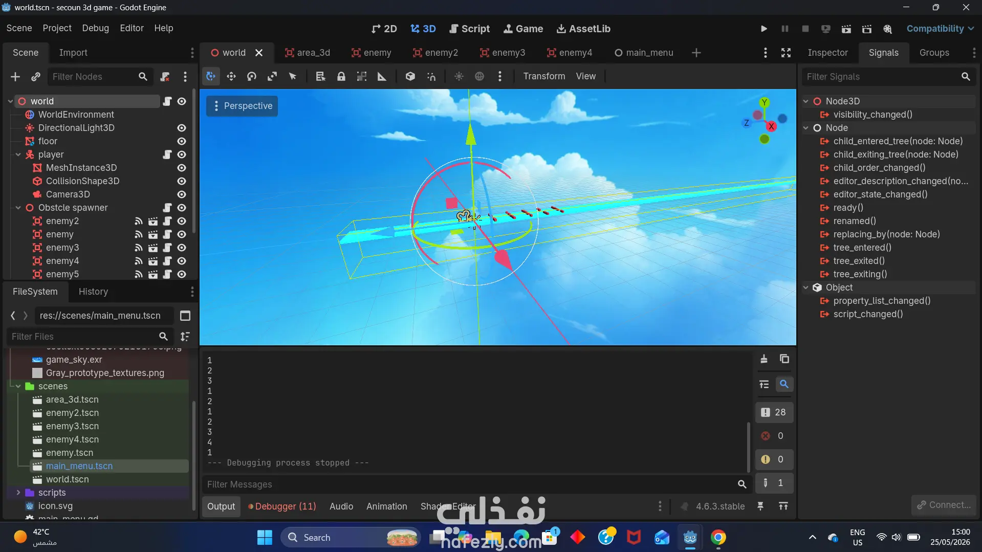The width and height of the screenshot is (982, 552).
Task: Open FileSystem sort options icon
Action: [x=185, y=336]
